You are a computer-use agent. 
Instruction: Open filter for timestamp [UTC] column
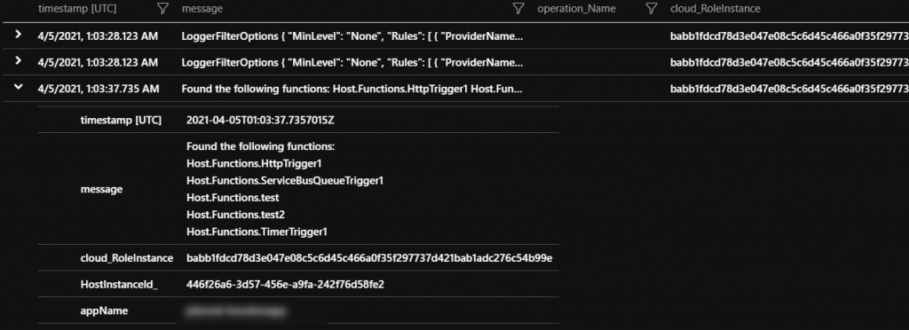[163, 9]
